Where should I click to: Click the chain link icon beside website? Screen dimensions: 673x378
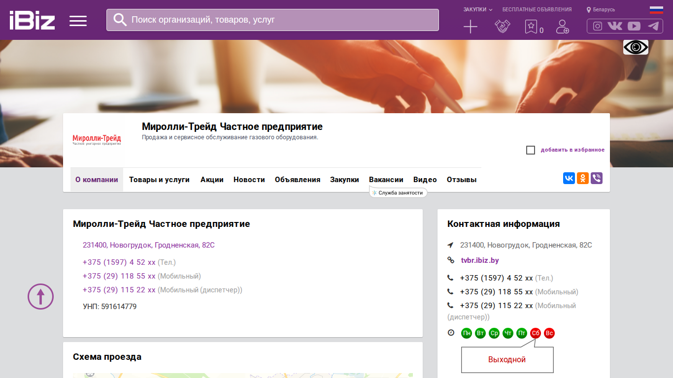tap(451, 260)
